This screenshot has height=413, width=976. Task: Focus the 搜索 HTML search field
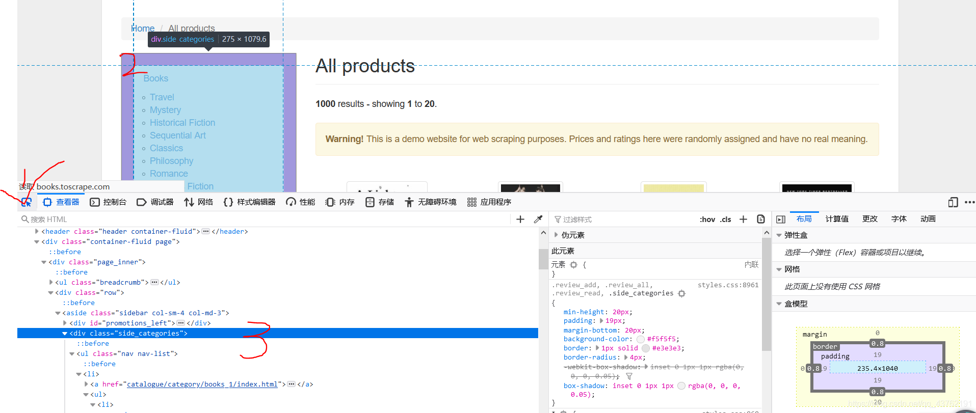pos(265,219)
